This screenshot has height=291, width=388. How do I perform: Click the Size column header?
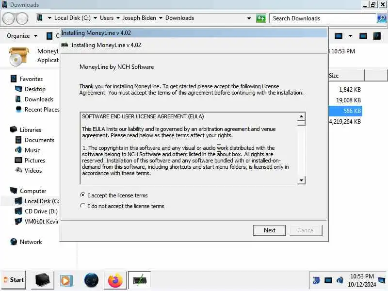[x=346, y=76]
